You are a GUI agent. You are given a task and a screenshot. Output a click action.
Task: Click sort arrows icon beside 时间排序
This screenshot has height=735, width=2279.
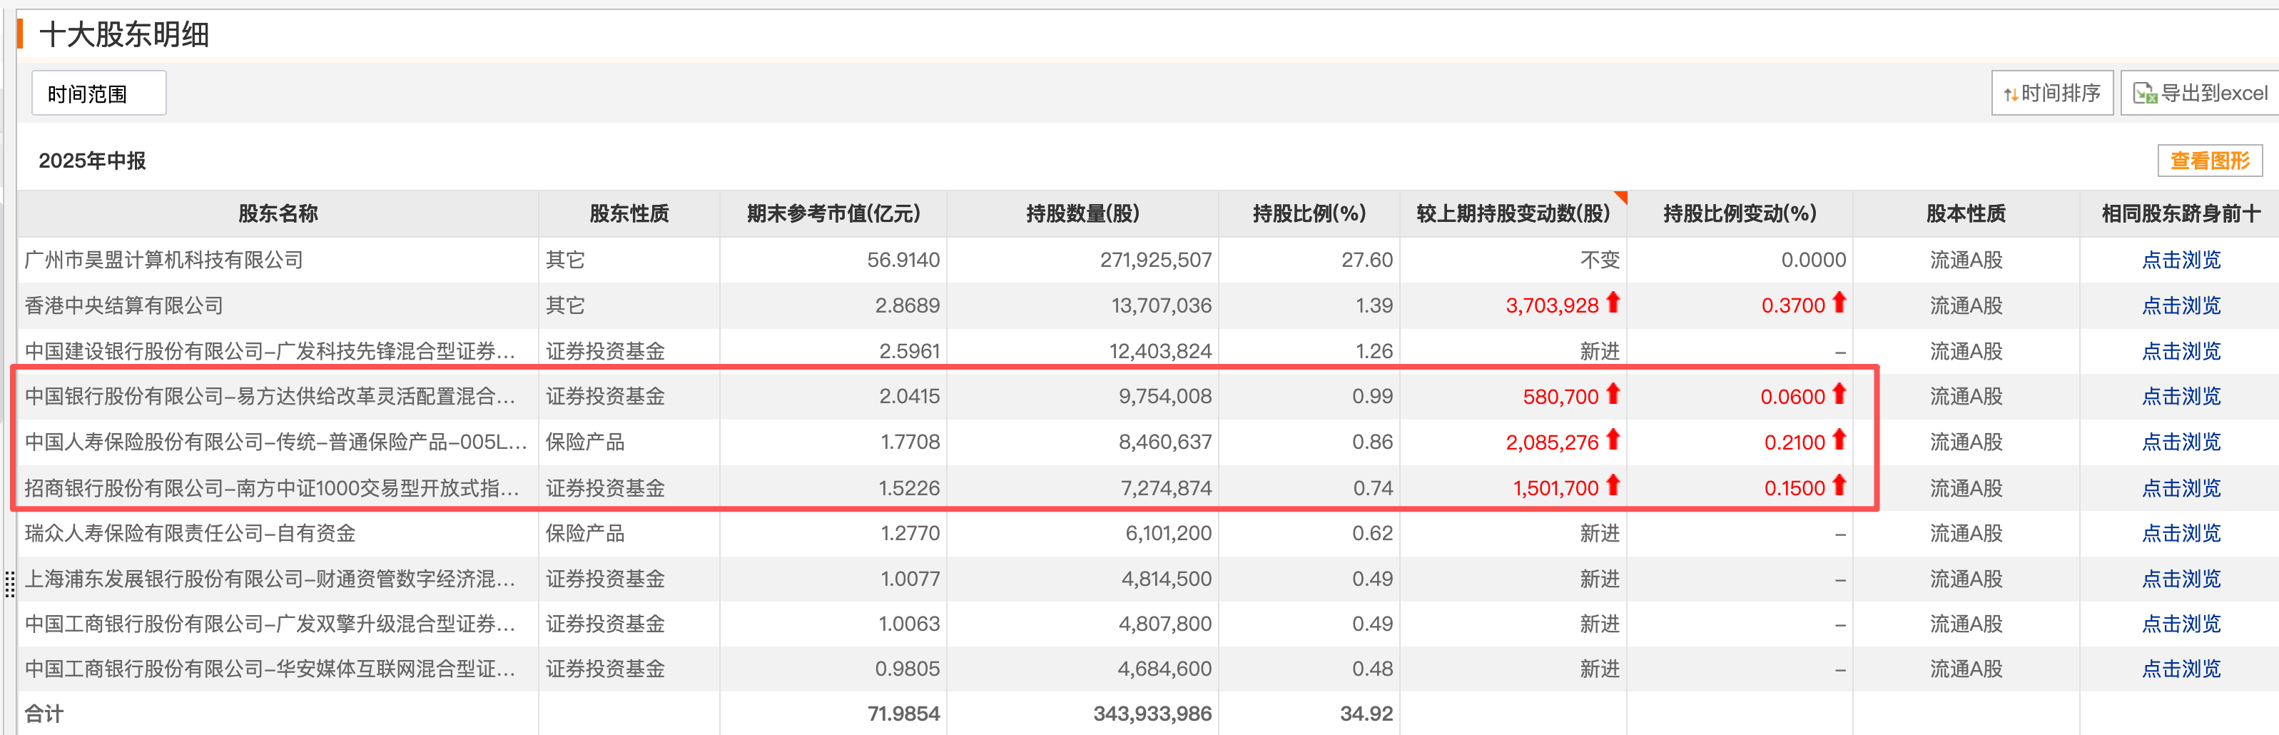click(x=2010, y=93)
